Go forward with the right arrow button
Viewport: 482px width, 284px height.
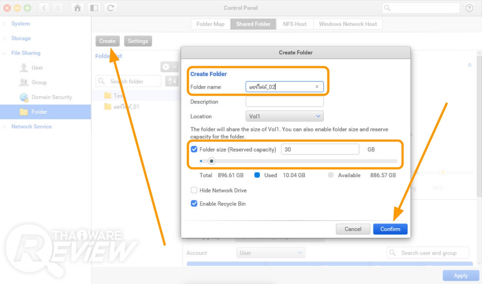(x=58, y=8)
